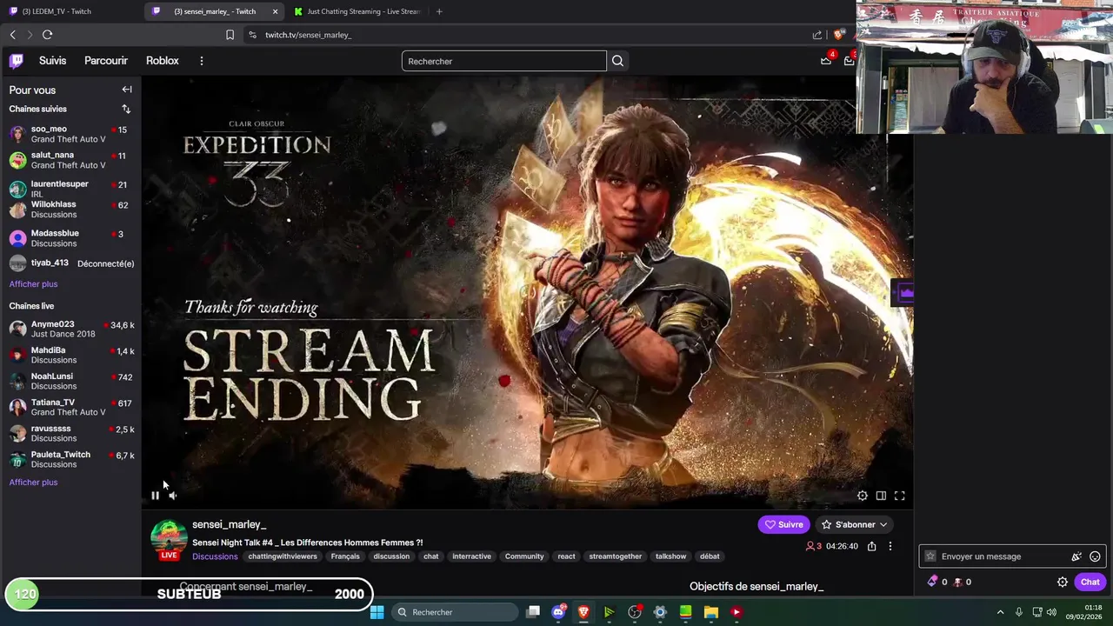
Task: Open the emote picker smiley icon
Action: [1095, 556]
